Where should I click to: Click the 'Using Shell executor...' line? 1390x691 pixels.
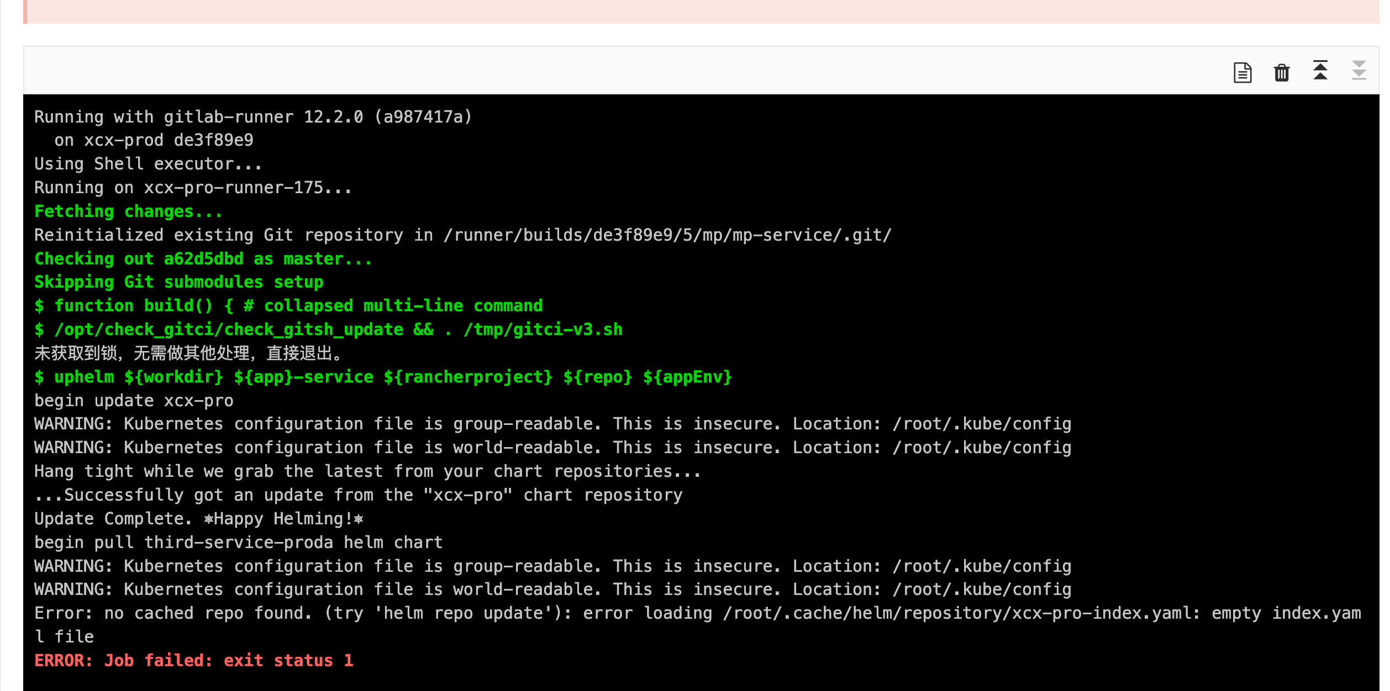click(x=148, y=164)
